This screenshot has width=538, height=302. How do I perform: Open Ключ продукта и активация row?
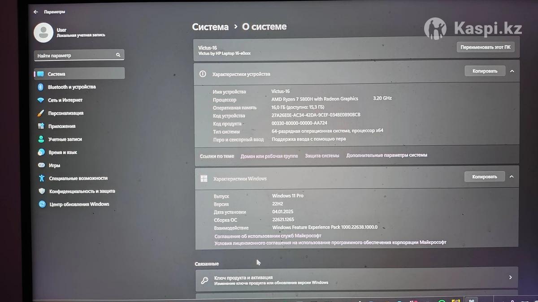coord(356,280)
